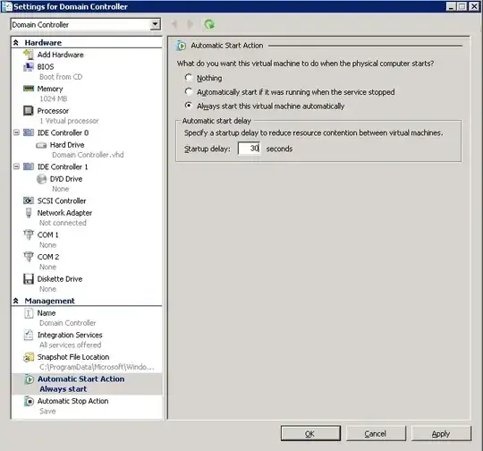
Task: Open Network Adapter settings
Action: (64, 213)
